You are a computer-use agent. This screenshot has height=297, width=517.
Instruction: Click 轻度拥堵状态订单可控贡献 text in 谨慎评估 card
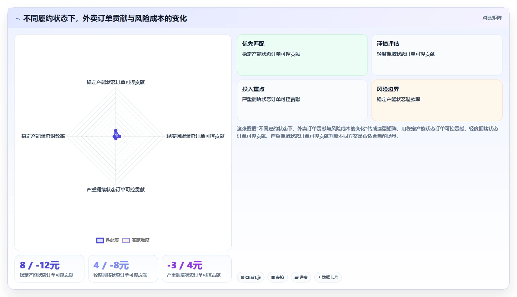406,54
